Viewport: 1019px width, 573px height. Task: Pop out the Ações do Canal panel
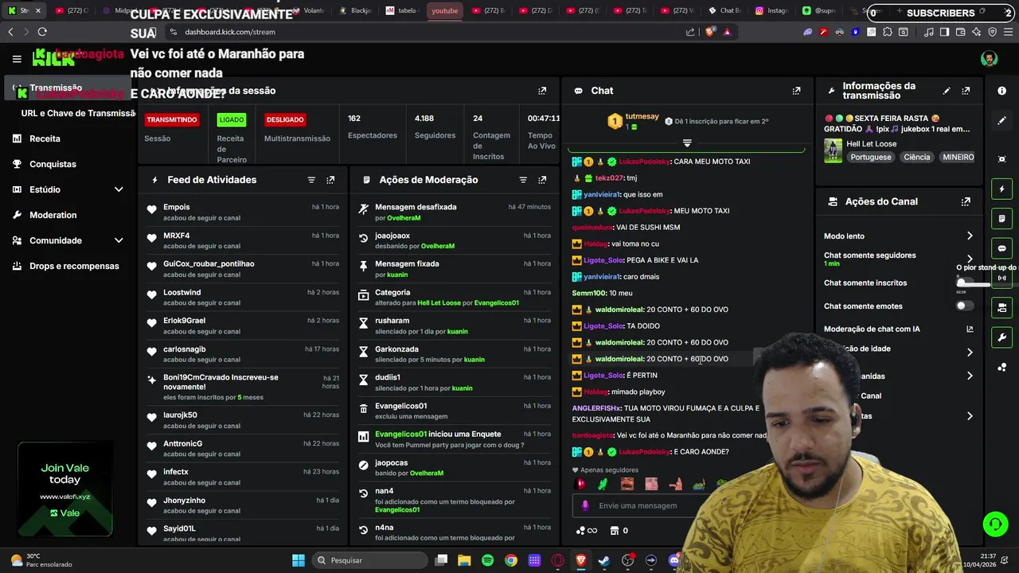[x=966, y=202]
